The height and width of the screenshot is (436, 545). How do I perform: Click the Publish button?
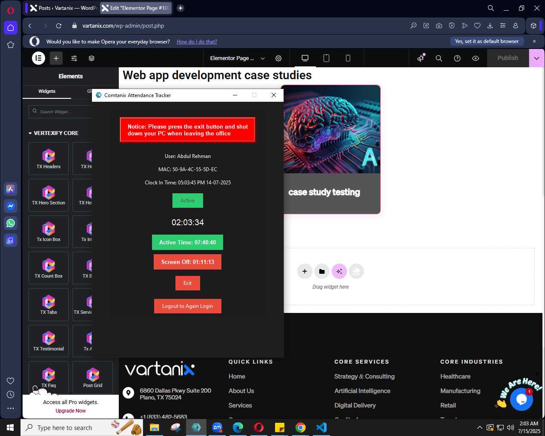pyautogui.click(x=508, y=58)
